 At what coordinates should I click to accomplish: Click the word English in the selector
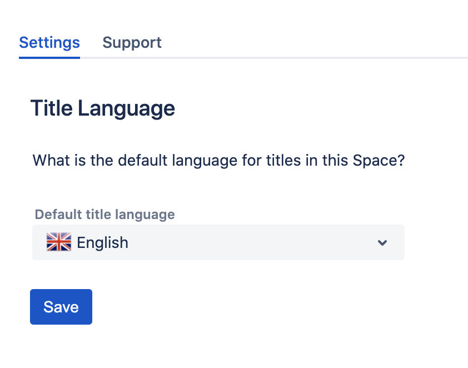coord(102,243)
